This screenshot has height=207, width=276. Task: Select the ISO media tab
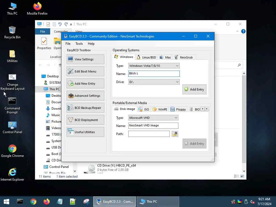point(144,109)
